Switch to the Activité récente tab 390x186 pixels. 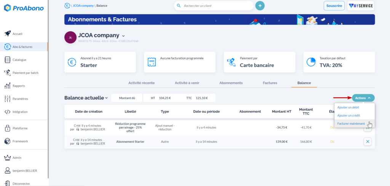pos(142,83)
